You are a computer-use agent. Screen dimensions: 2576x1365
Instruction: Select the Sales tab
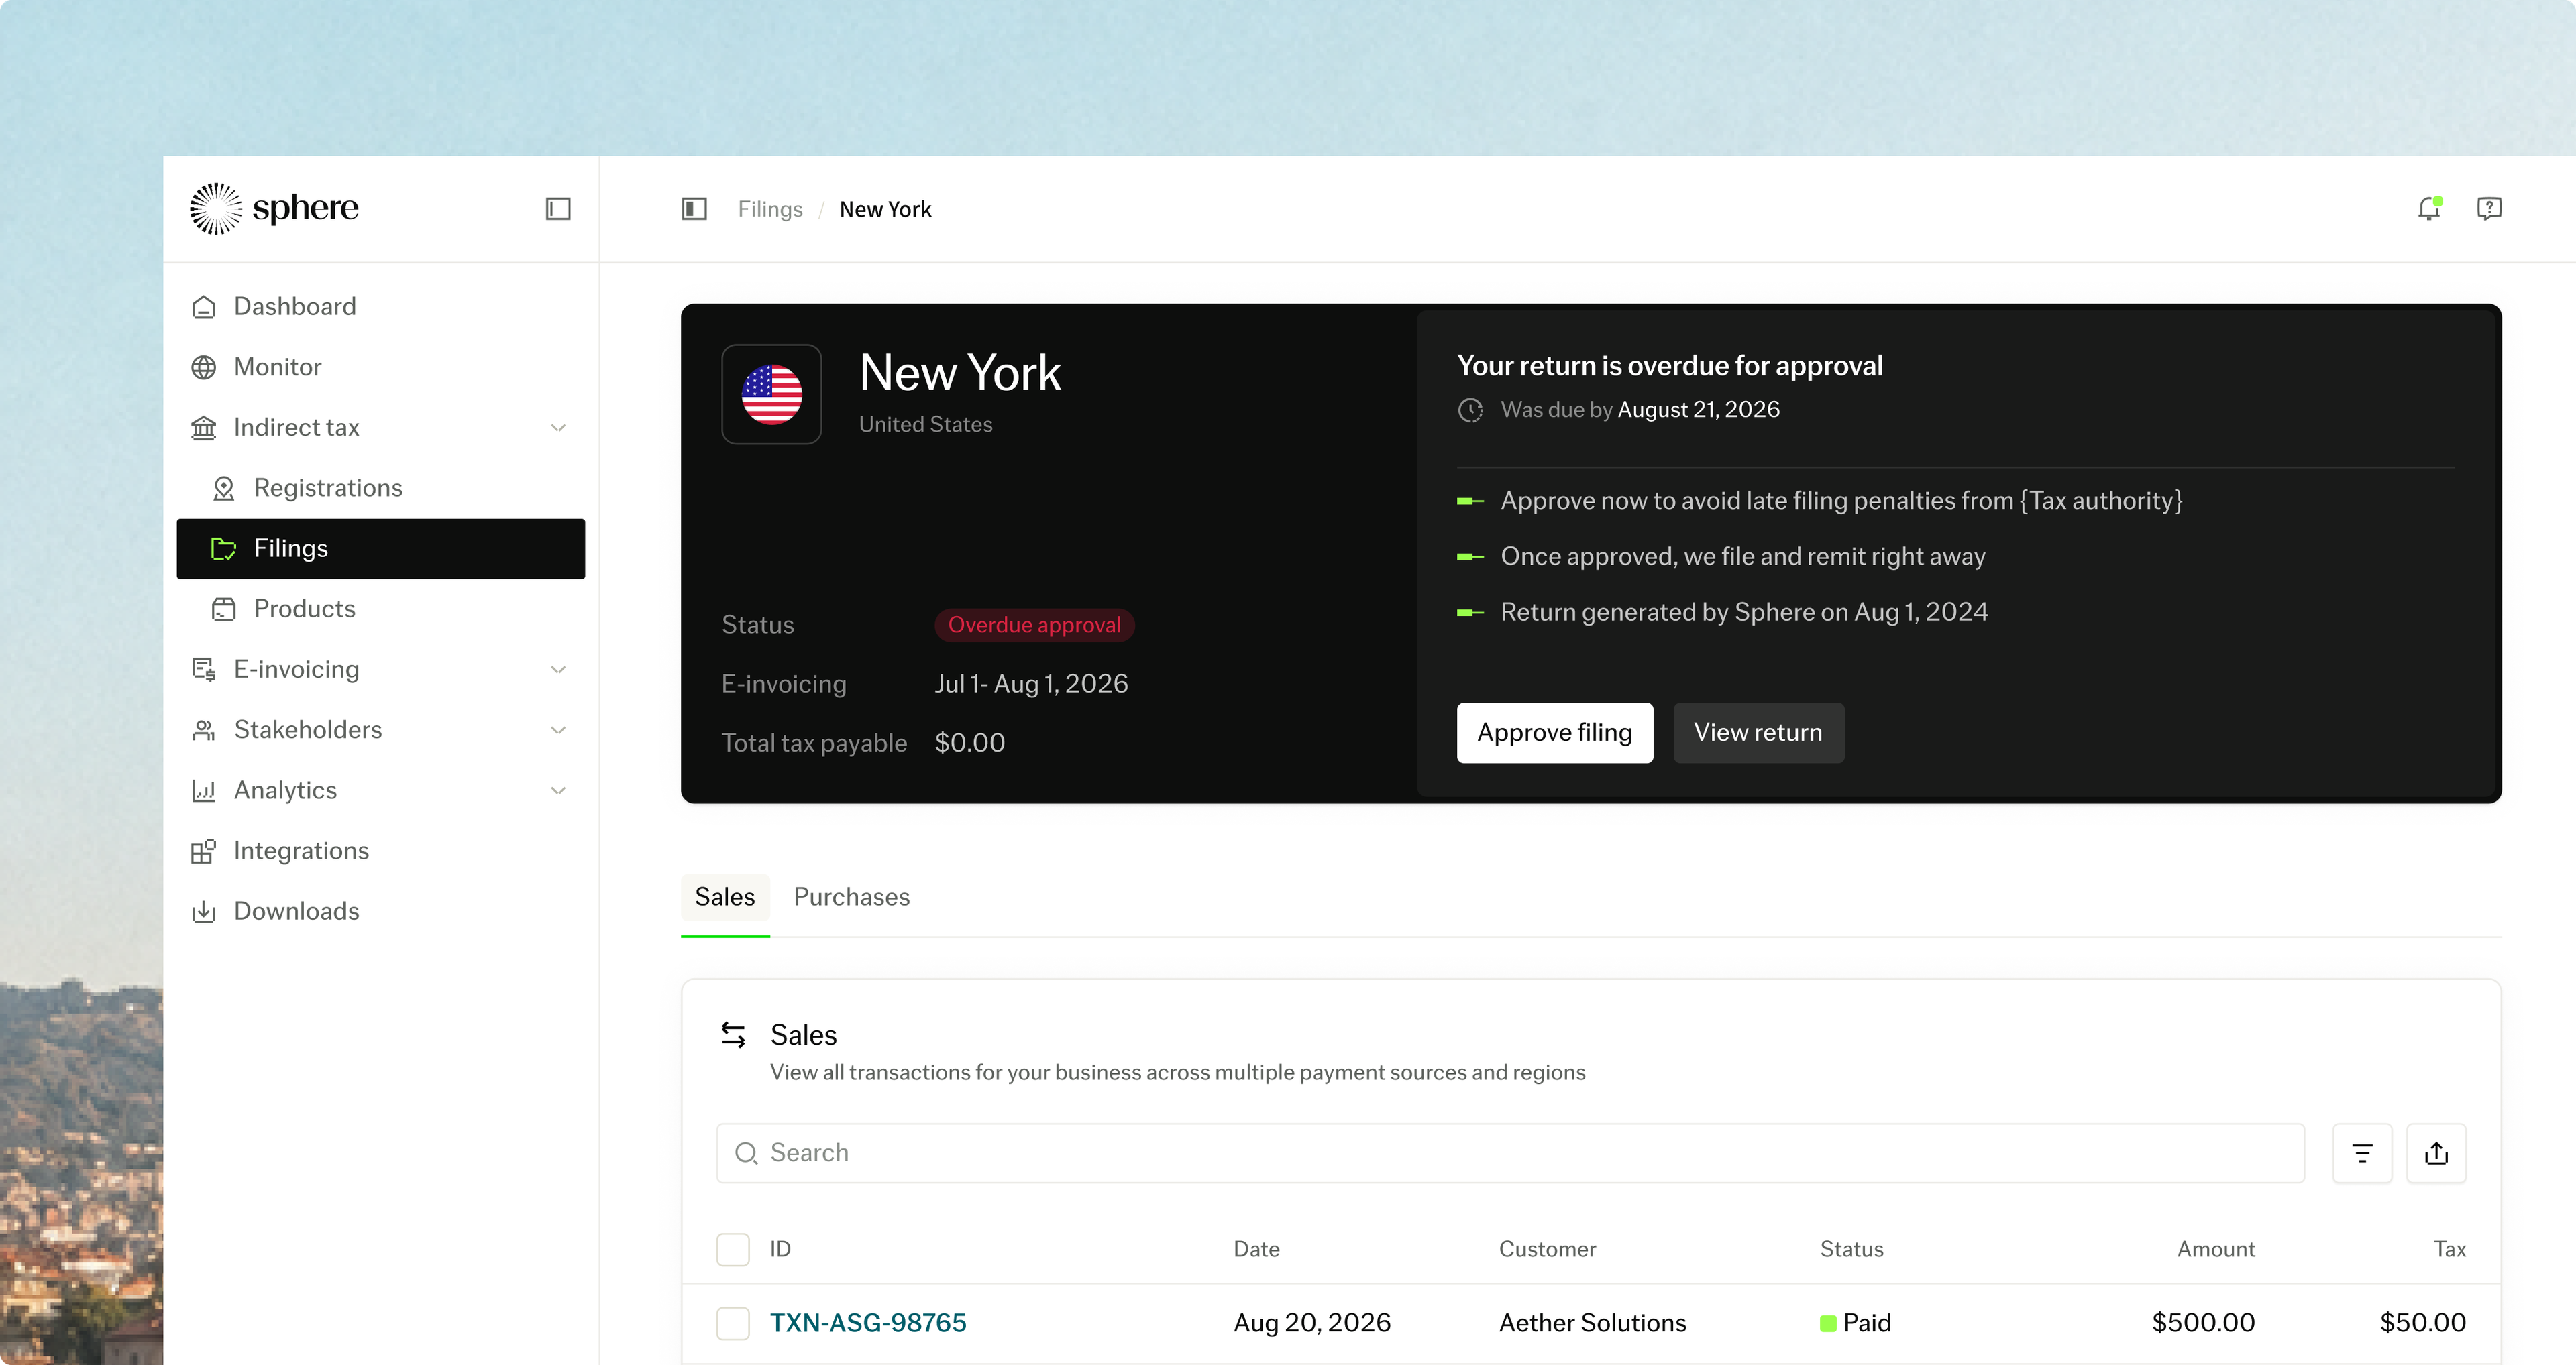point(725,897)
